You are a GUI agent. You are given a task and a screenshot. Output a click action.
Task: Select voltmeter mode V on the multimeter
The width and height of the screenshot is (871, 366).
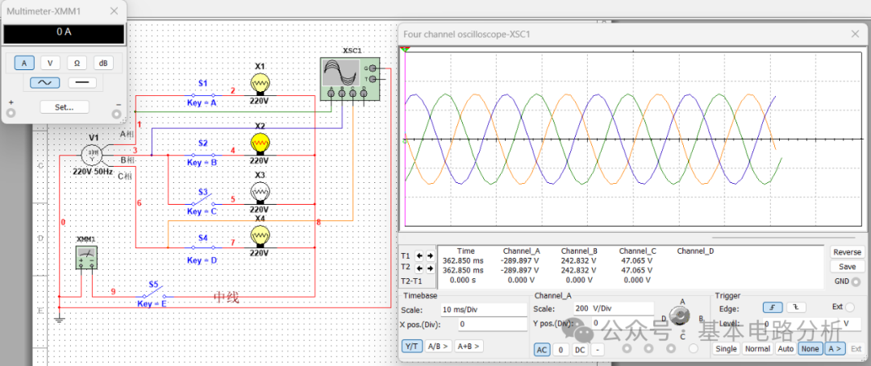(x=50, y=64)
